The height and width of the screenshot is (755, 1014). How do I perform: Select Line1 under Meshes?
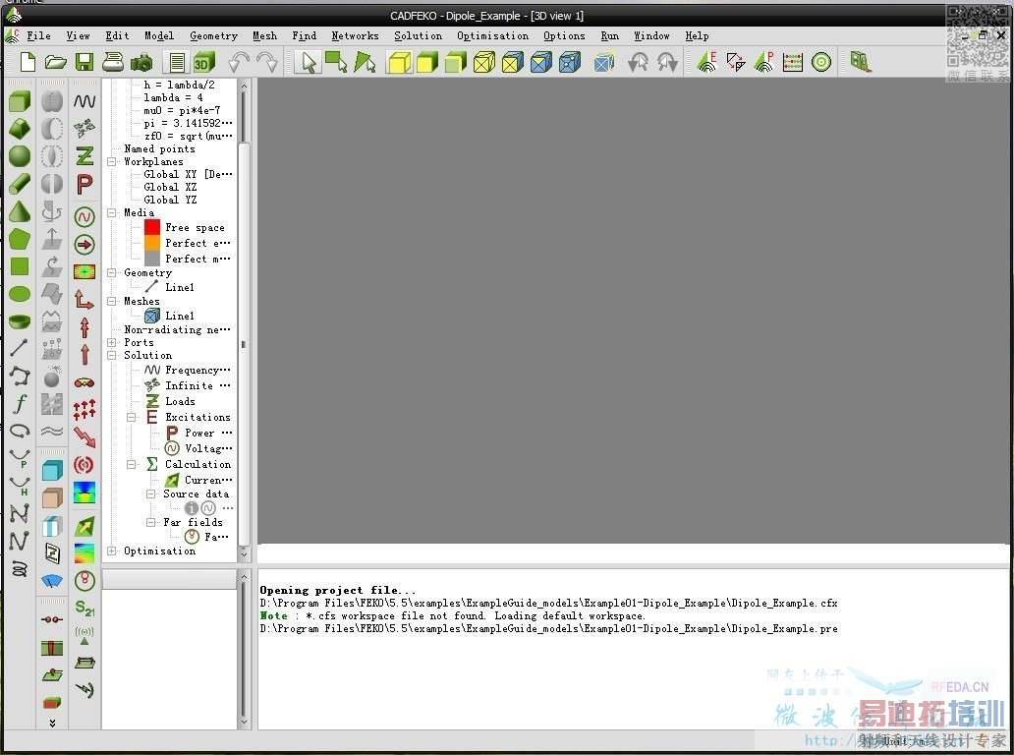coord(180,316)
